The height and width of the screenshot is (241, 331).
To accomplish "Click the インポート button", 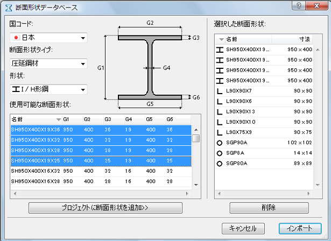I will 300,229.
